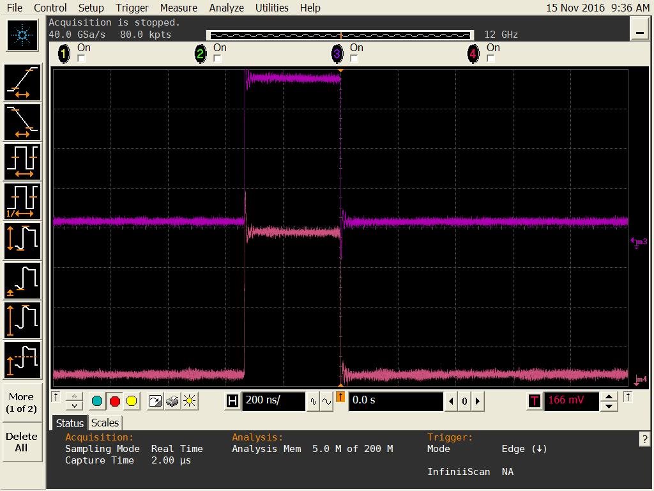
Task: Open the Help menu
Action: click(x=310, y=8)
